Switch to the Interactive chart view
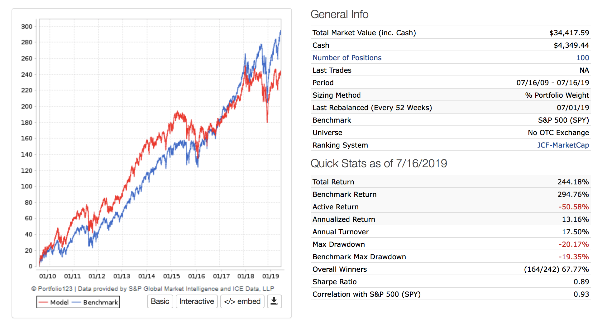Image resolution: width=607 pixels, height=327 pixels. click(x=197, y=301)
